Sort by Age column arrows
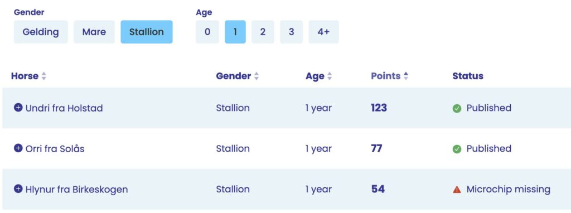Image resolution: width=571 pixels, height=213 pixels. (330, 76)
